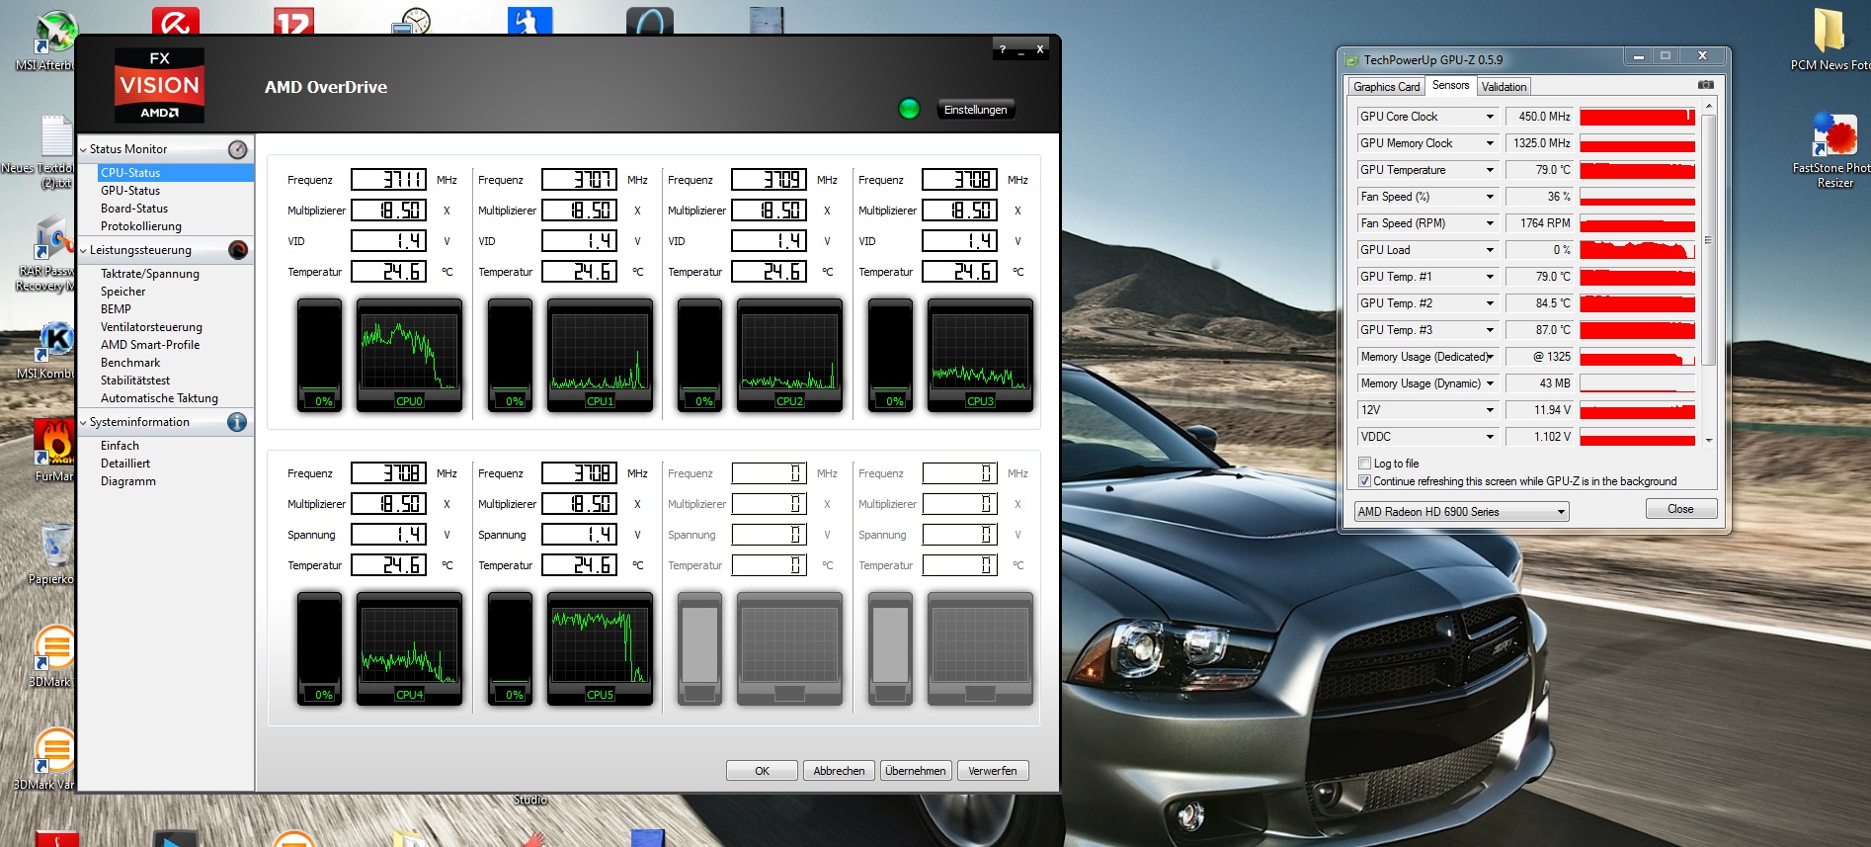The image size is (1871, 847).
Task: Click the Verwerfen button
Action: click(x=993, y=771)
